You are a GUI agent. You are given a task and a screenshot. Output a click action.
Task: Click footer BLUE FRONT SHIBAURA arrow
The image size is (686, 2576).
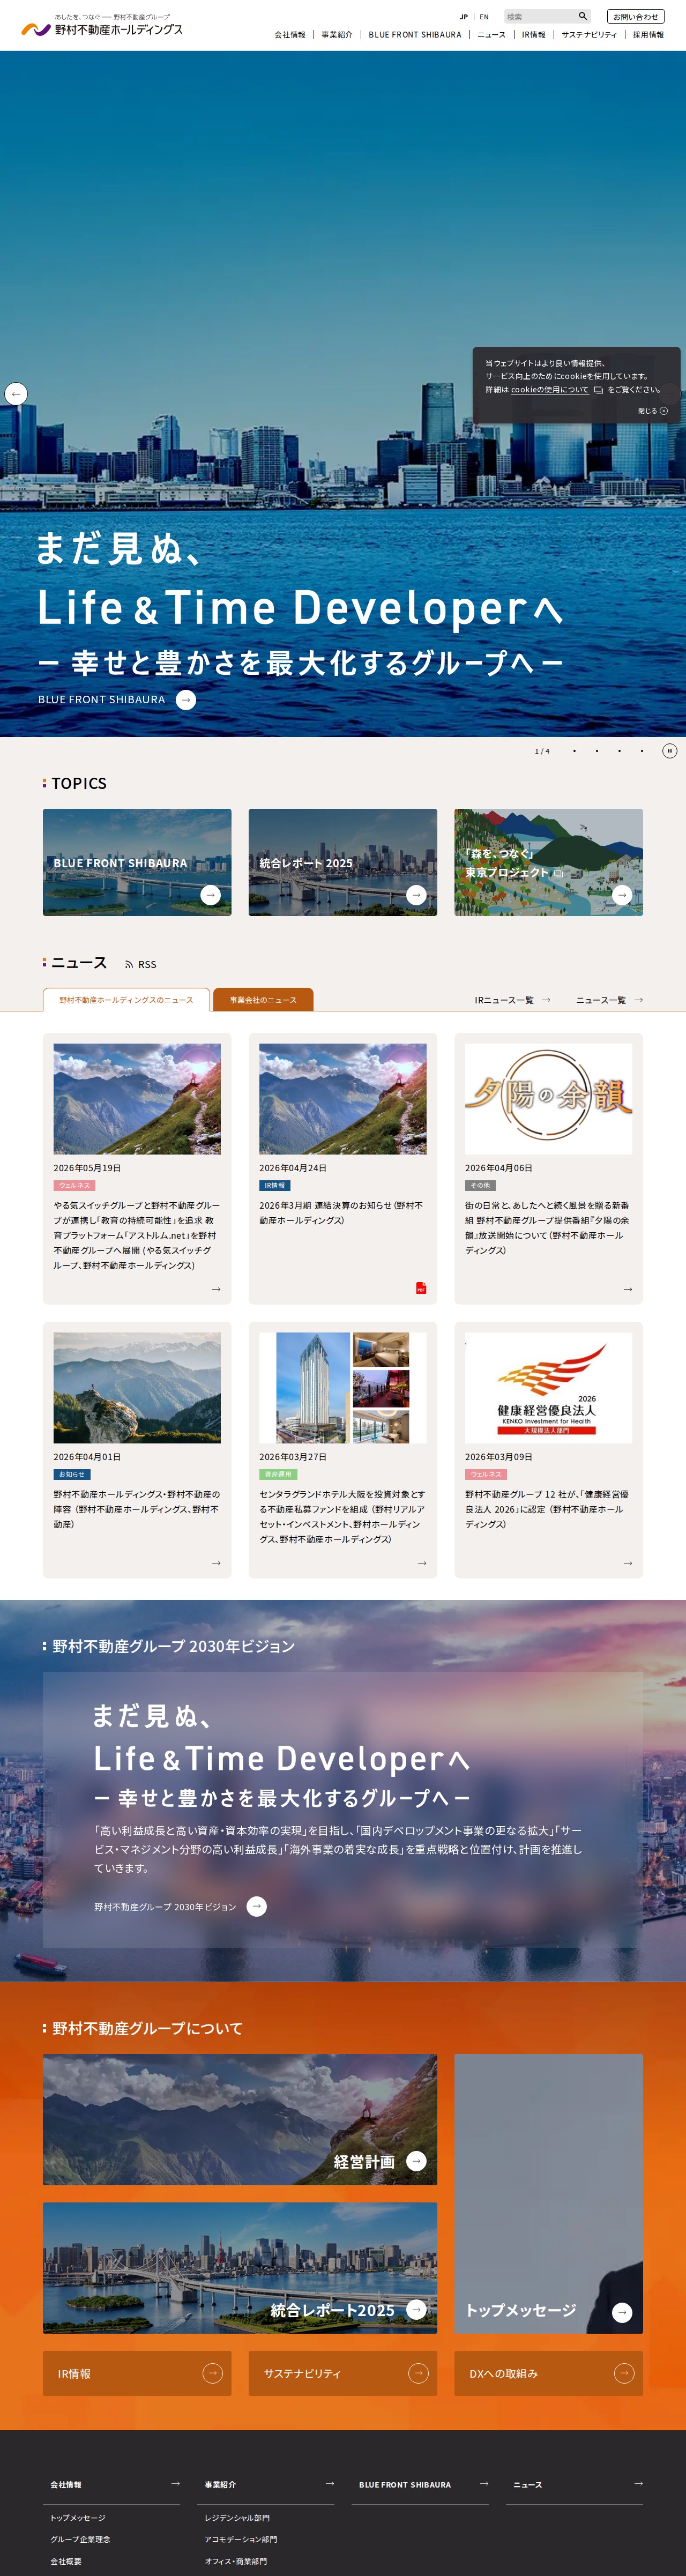[x=484, y=2483]
